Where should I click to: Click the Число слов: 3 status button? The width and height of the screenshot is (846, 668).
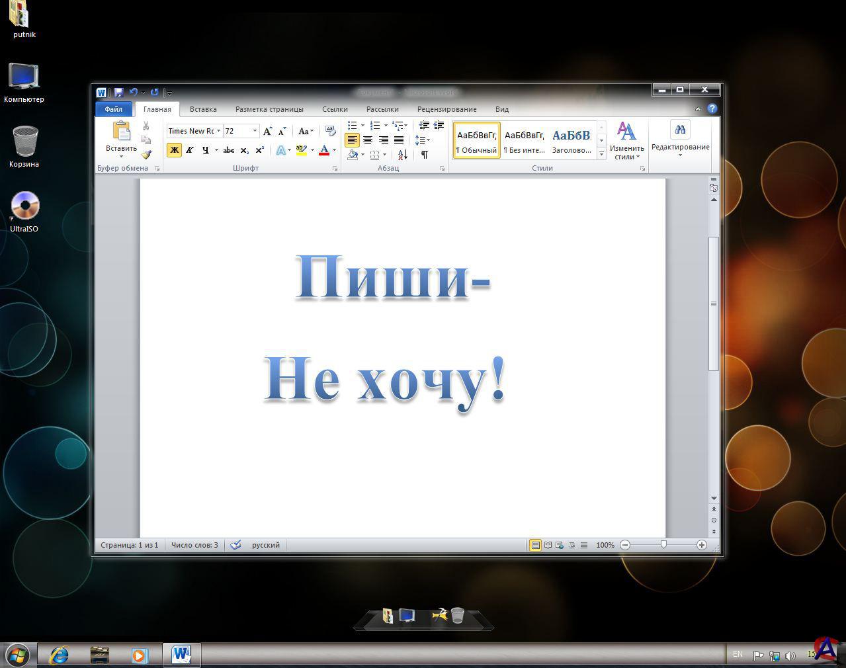[x=194, y=545]
